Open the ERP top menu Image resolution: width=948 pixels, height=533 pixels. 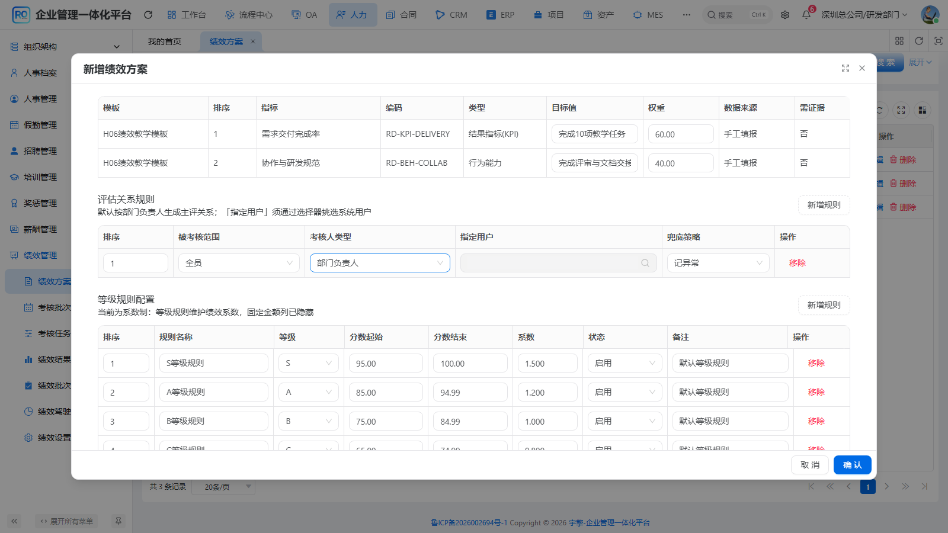click(x=500, y=15)
